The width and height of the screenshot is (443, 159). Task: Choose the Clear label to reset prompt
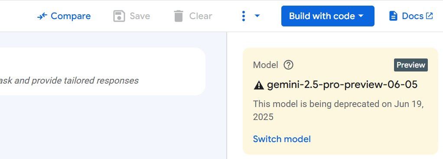tap(201, 16)
